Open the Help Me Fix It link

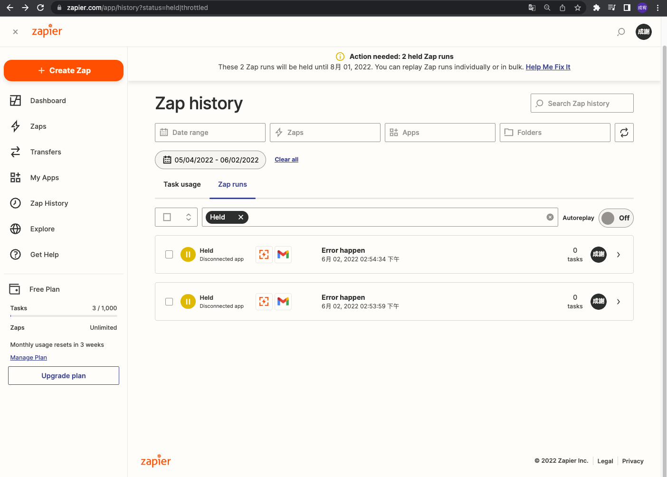[548, 67]
